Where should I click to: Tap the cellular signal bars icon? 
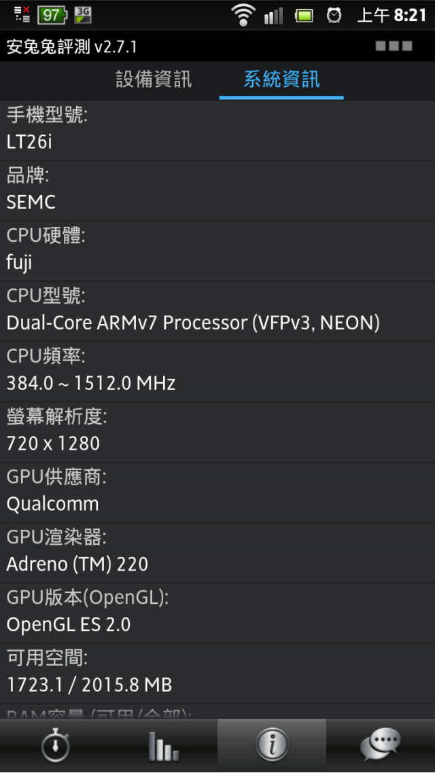[274, 16]
